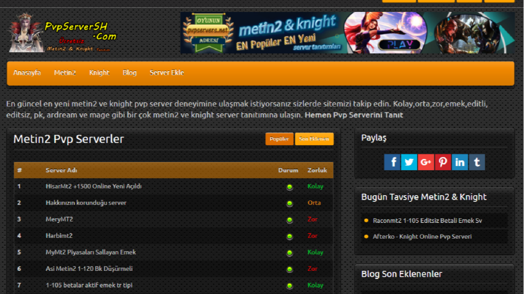The width and height of the screenshot is (524, 294).
Task: Click status dot in MyMt2 Piyasaları row
Action: (x=289, y=253)
